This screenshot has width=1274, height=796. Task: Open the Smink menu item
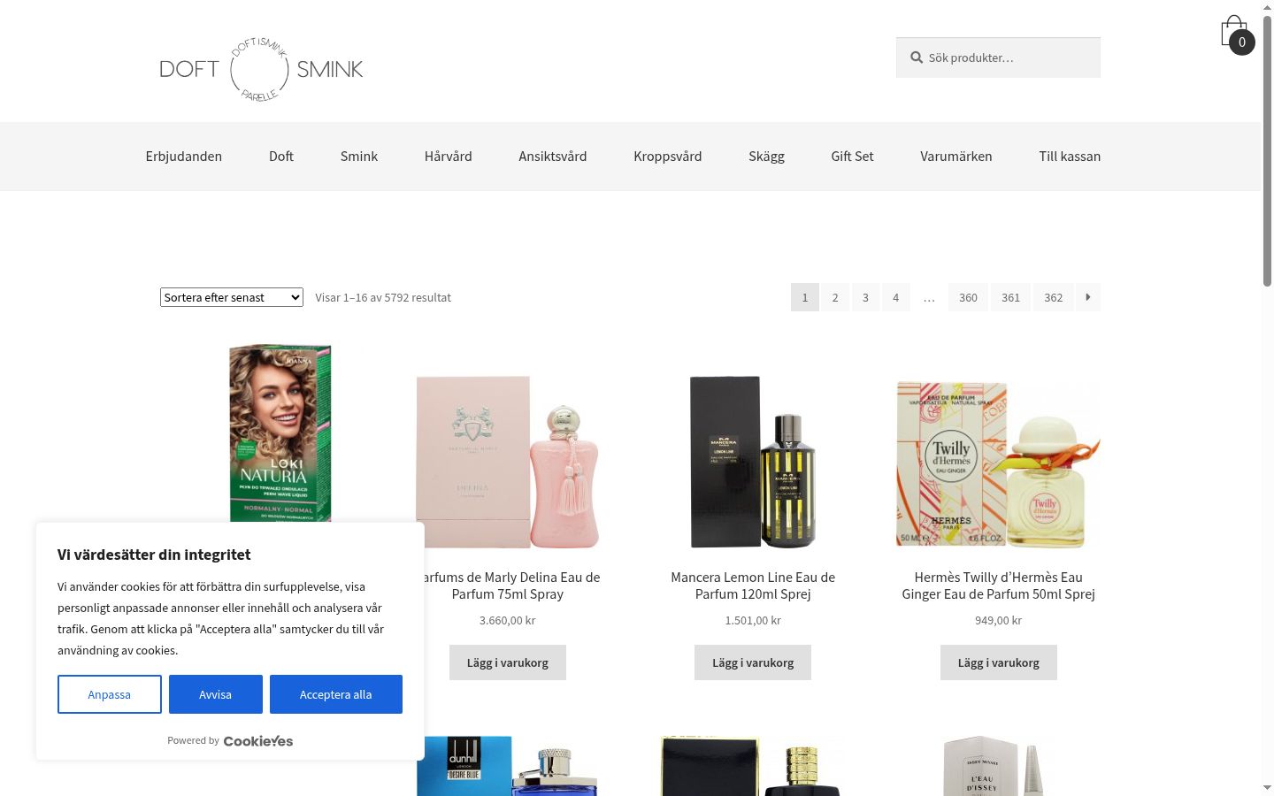click(359, 157)
